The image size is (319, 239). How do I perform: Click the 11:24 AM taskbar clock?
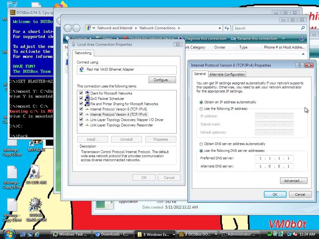pos(307,234)
